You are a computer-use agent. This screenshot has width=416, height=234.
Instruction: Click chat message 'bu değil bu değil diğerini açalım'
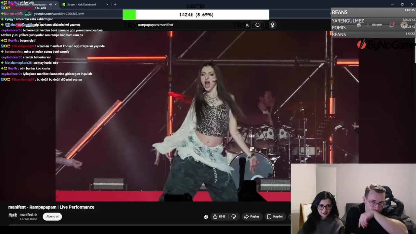coord(59,79)
